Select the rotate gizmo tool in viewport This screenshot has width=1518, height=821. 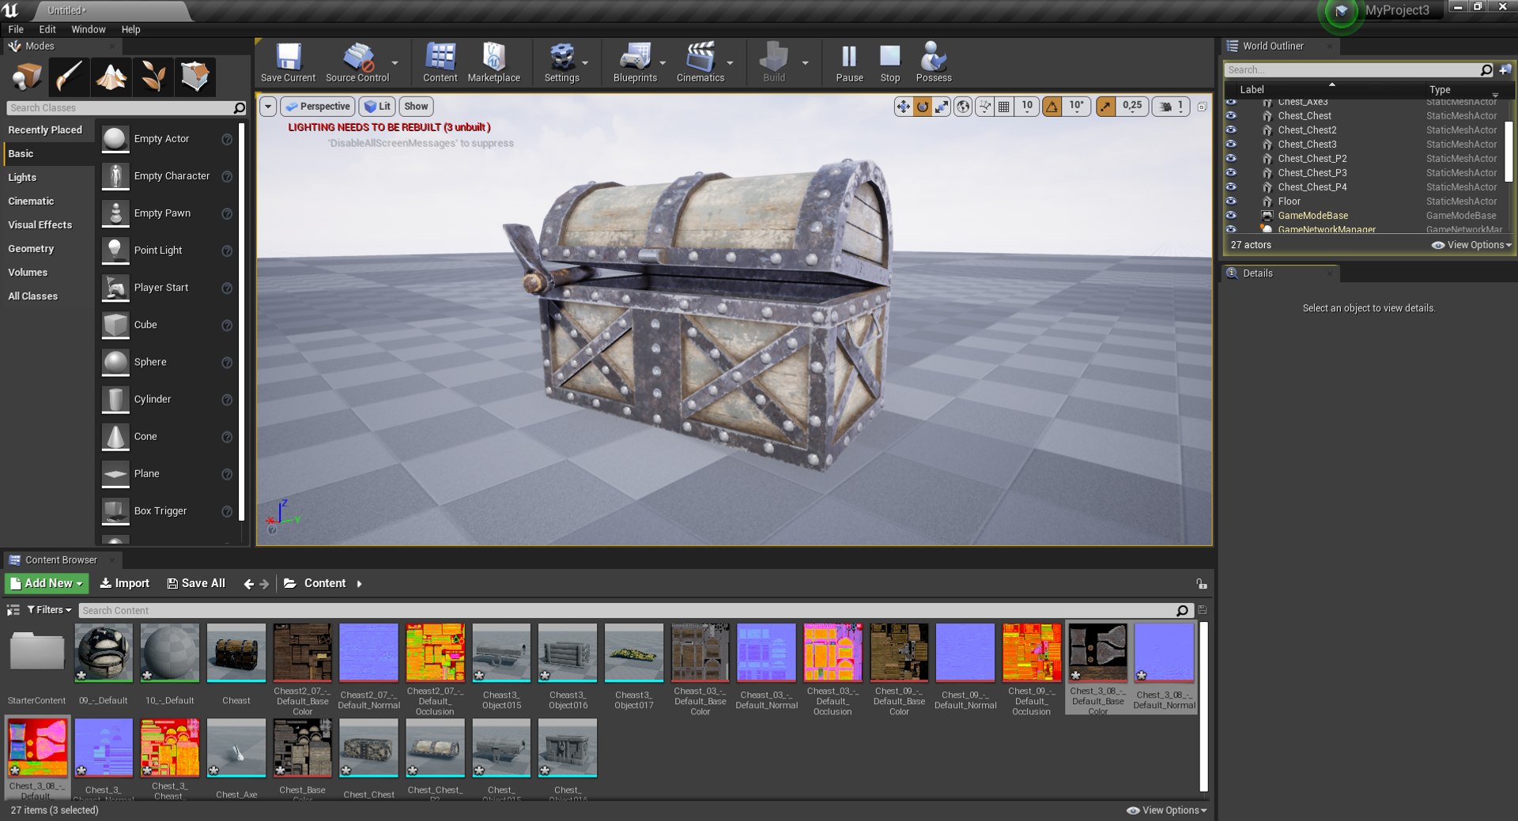click(x=922, y=106)
